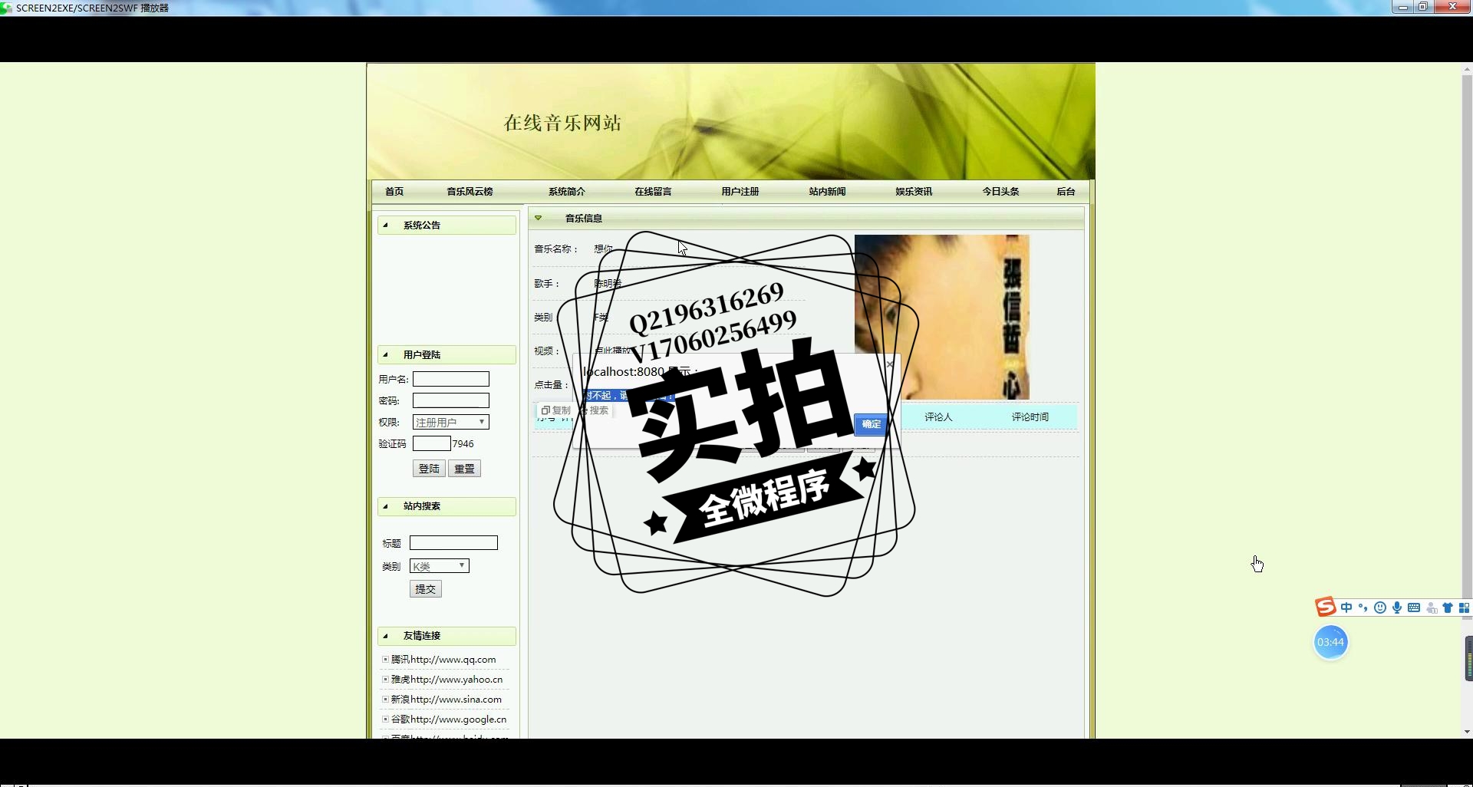Viewport: 1473px width, 787px height.
Task: Open 娱乐资讯 navigation item
Action: pyautogui.click(x=914, y=192)
